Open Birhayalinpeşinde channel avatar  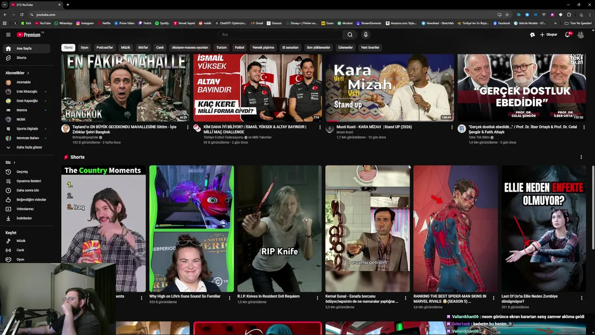point(66,129)
